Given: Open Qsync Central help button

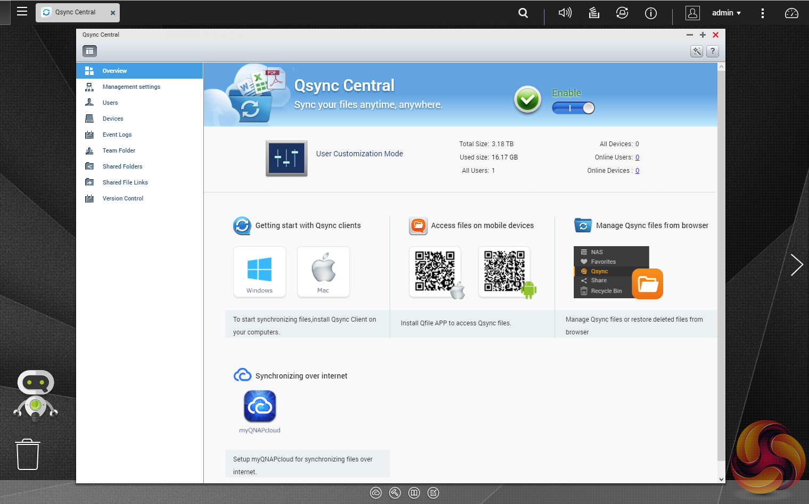Looking at the screenshot, I should [712, 51].
